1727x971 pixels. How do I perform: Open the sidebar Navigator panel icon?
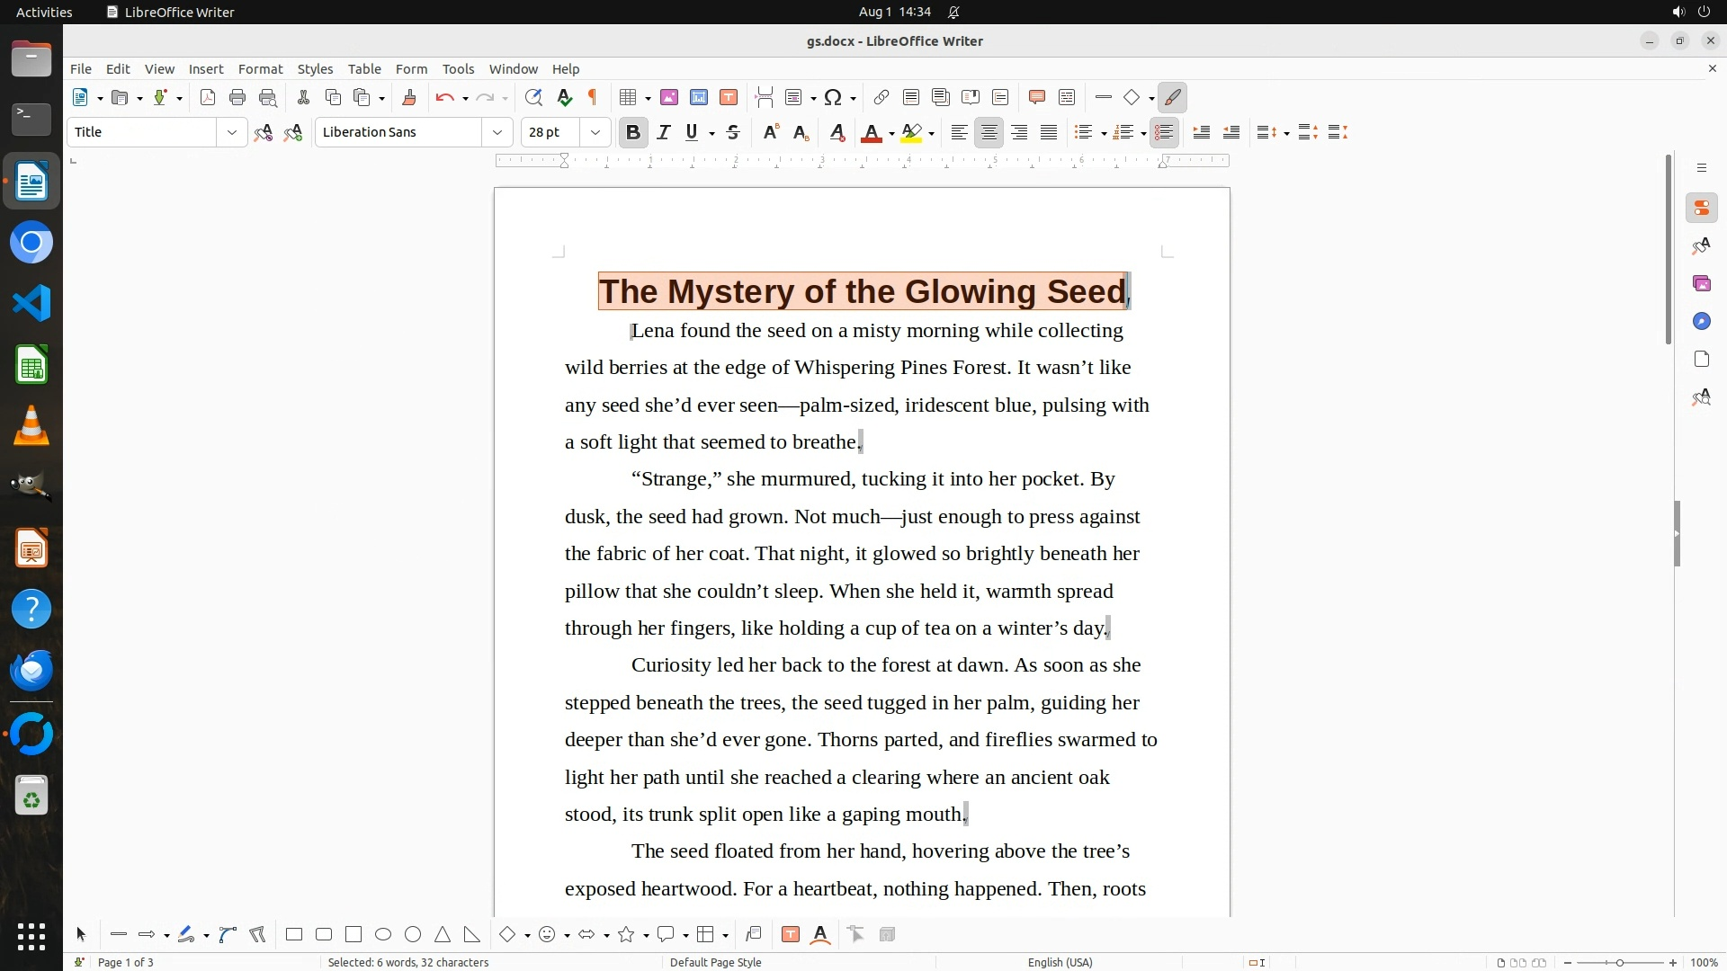pyautogui.click(x=1701, y=322)
